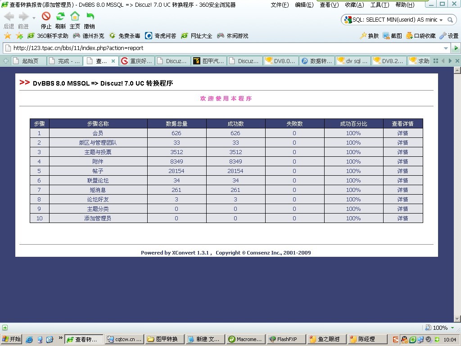Expand the address bar history dropdown

pyautogui.click(x=446, y=48)
